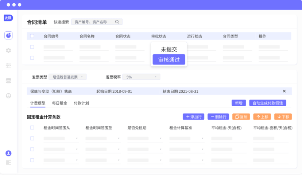
Task: Open the database stack sidebar icon
Action: point(8,81)
